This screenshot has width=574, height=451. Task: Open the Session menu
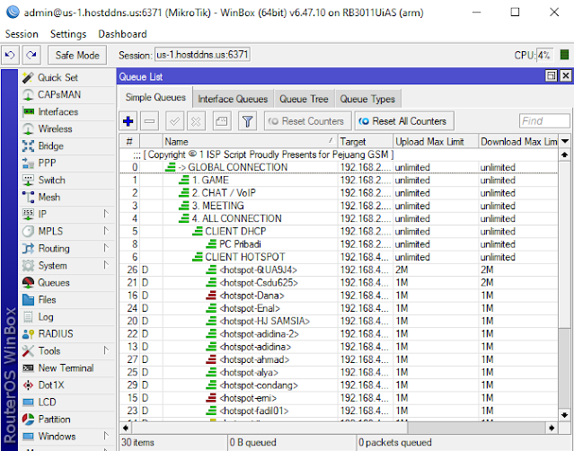[22, 34]
